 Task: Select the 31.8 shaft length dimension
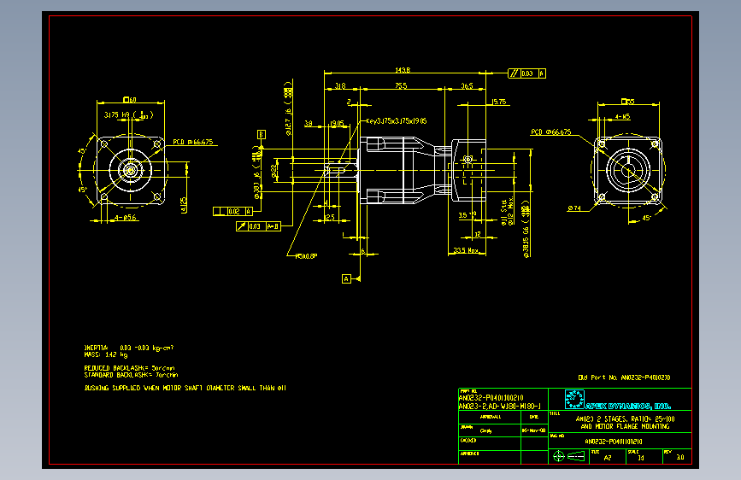pyautogui.click(x=340, y=86)
